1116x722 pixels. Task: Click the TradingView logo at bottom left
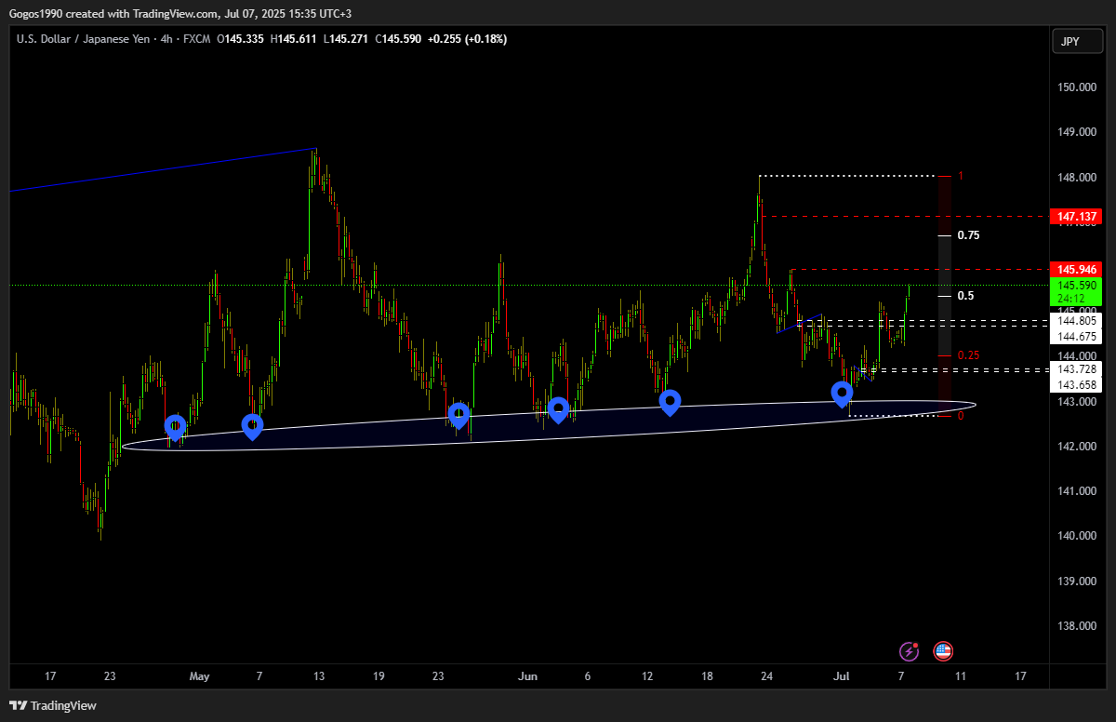(53, 706)
